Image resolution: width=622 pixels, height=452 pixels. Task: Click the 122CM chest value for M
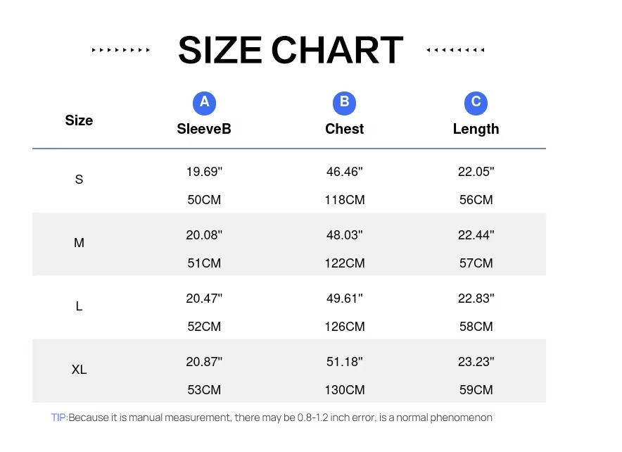pyautogui.click(x=345, y=263)
